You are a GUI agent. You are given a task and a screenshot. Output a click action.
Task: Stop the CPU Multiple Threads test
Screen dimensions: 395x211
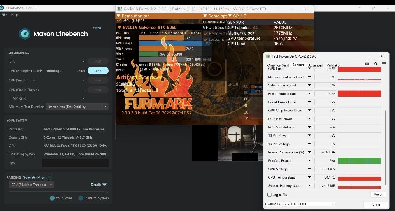[x=98, y=71]
